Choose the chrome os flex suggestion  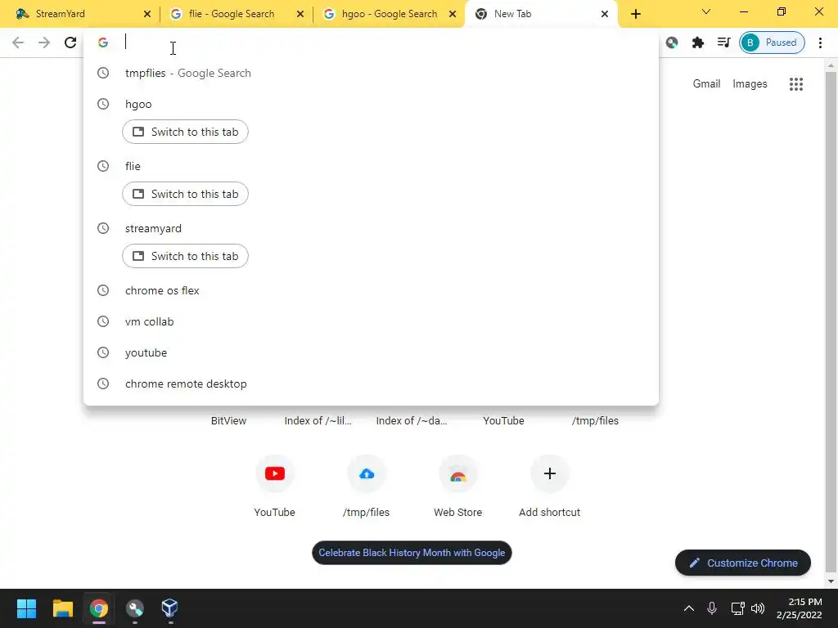(371, 290)
